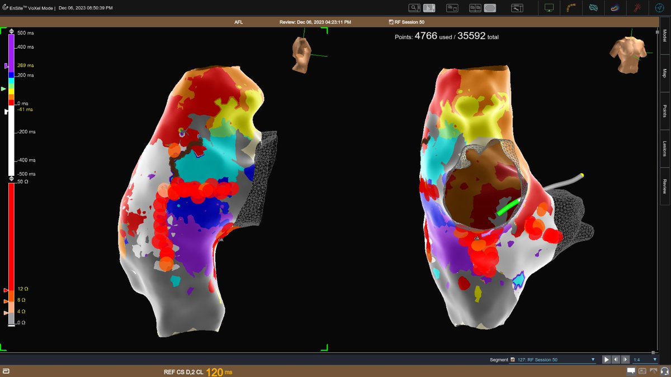Click the 0 Ω scale label
The width and height of the screenshot is (671, 377).
pyautogui.click(x=22, y=323)
